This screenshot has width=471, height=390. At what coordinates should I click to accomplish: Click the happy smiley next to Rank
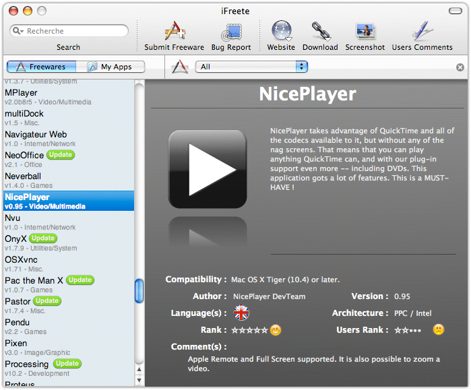pos(276,330)
